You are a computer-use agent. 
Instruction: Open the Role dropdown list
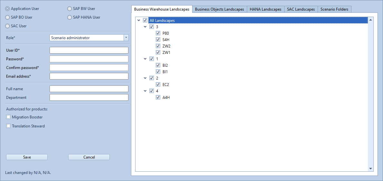click(x=126, y=38)
